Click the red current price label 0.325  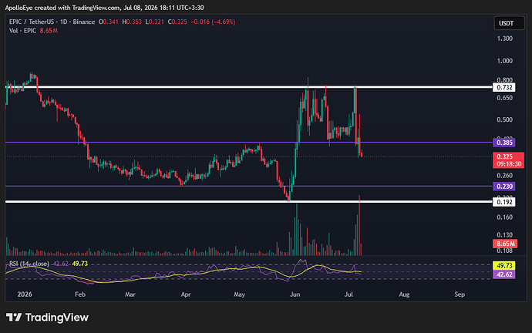(x=503, y=156)
